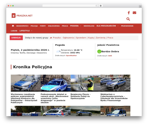Click the browser address bar
The height and width of the screenshot is (125, 148).
[70, 6]
